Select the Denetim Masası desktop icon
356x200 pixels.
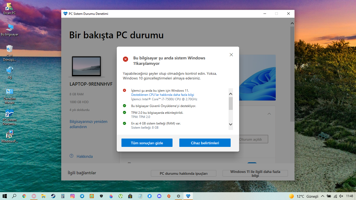pyautogui.click(x=10, y=96)
